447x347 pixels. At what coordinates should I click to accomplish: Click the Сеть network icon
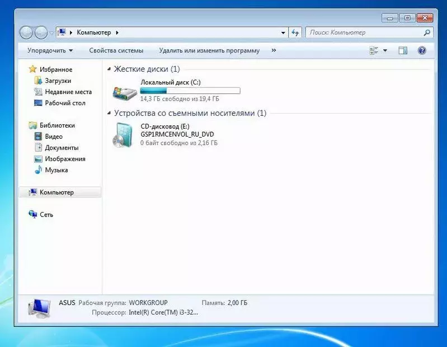tap(33, 214)
